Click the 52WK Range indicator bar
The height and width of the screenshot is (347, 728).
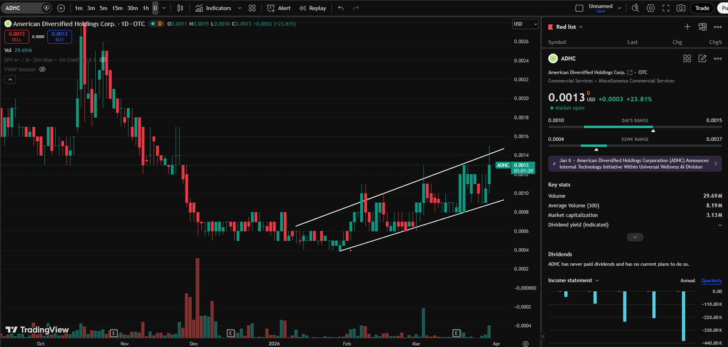[x=635, y=146]
